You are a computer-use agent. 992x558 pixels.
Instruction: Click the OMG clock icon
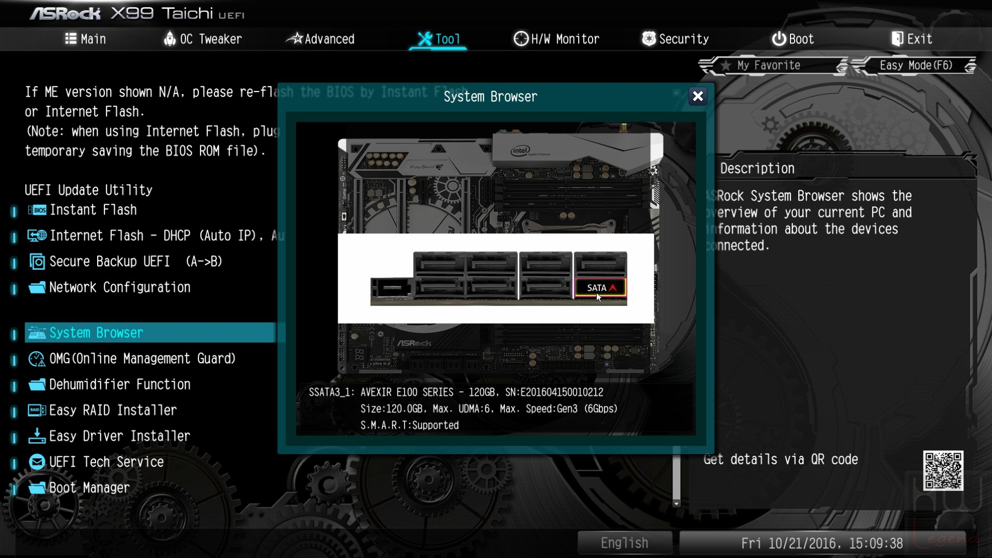tap(37, 359)
